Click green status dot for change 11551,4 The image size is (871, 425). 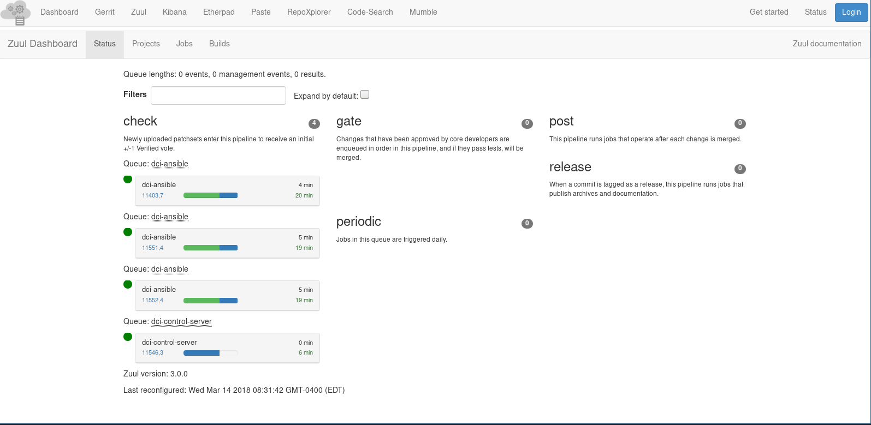(x=128, y=232)
